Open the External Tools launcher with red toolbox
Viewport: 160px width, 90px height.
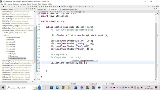pos(51,6)
